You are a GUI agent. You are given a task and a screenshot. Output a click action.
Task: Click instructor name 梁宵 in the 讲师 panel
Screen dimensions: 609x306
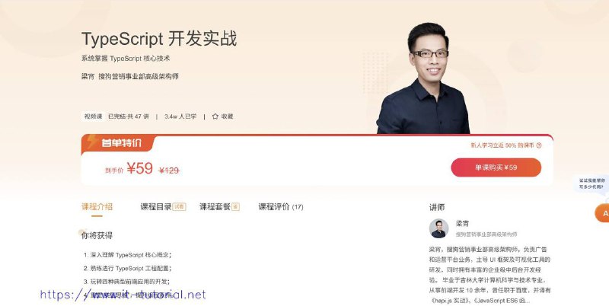pyautogui.click(x=462, y=224)
